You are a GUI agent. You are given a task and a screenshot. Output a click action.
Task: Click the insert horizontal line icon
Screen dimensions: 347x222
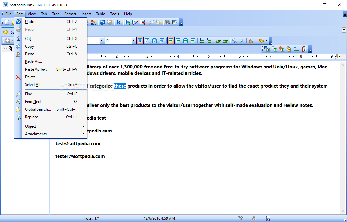click(x=296, y=49)
